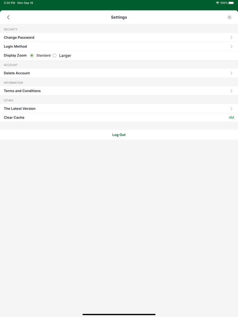Click the chevron next to The Latest Version

[x=231, y=108]
